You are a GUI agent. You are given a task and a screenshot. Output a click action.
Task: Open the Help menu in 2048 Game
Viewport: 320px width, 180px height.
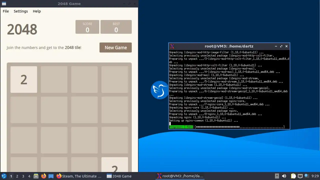(37, 11)
